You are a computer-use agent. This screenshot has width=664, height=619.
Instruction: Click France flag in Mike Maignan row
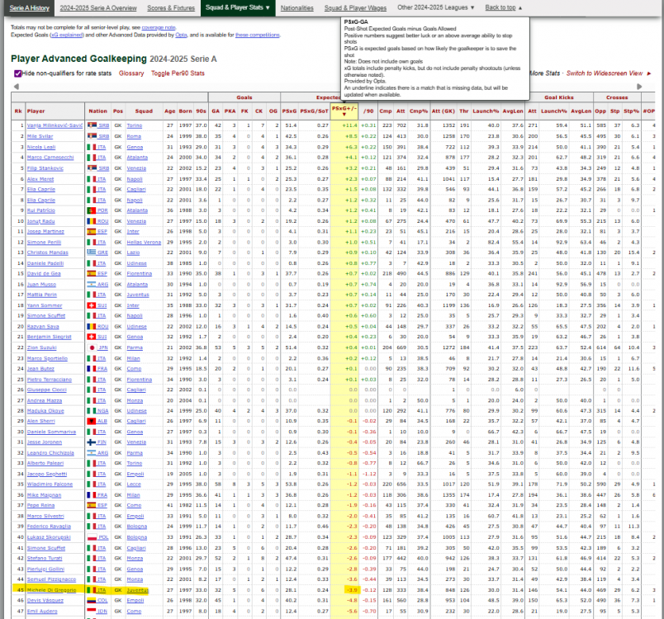92,495
